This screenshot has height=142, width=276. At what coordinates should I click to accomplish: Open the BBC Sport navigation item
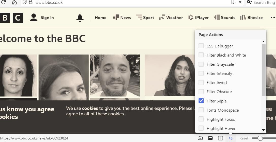pos(145,18)
